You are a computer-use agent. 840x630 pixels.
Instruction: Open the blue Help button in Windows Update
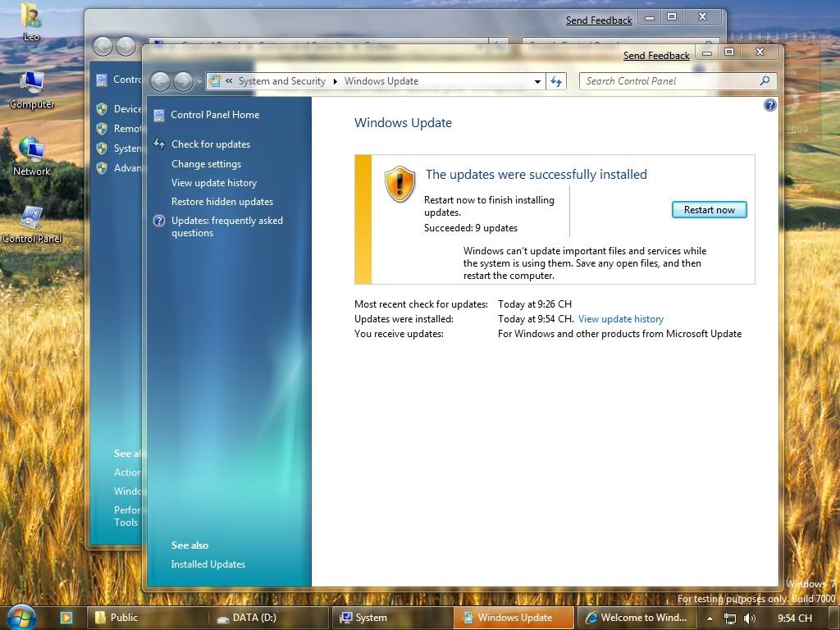coord(769,105)
